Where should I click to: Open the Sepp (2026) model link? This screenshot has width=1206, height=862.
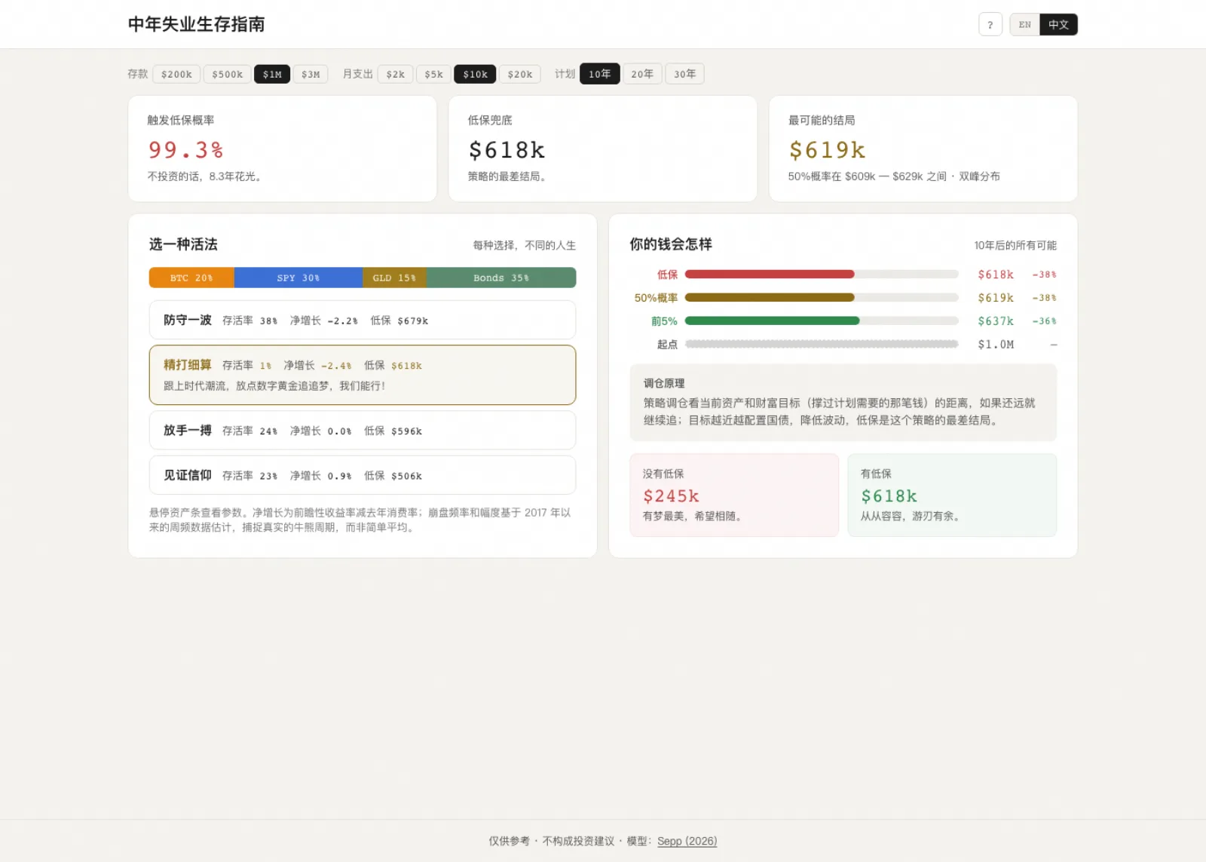687,841
